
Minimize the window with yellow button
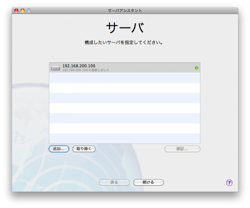pyautogui.click(x=22, y=11)
